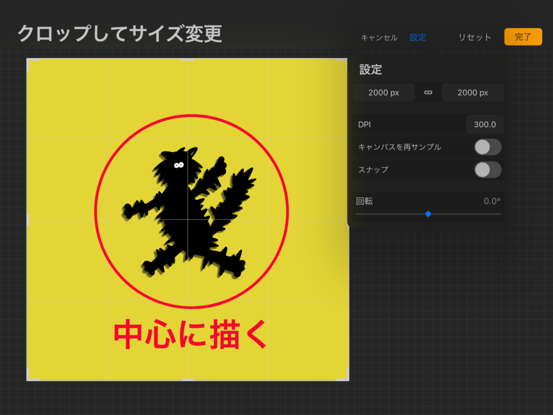
Task: Click the bottom edge crop handle
Action: (x=187, y=380)
